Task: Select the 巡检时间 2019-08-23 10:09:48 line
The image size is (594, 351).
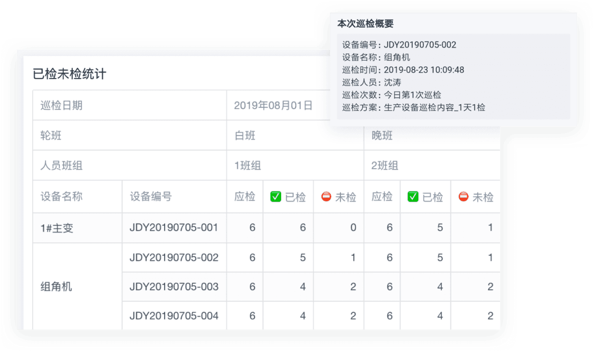Action: 403,70
